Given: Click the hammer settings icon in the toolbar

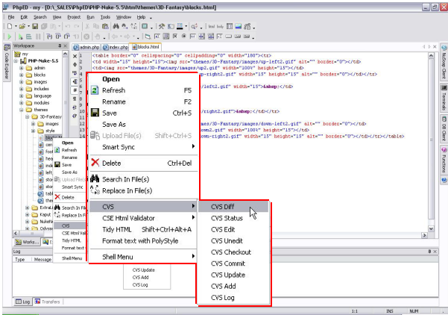Looking at the screenshot, I should [x=162, y=27].
